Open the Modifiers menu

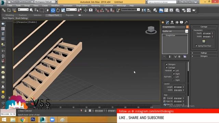click(55, 5)
